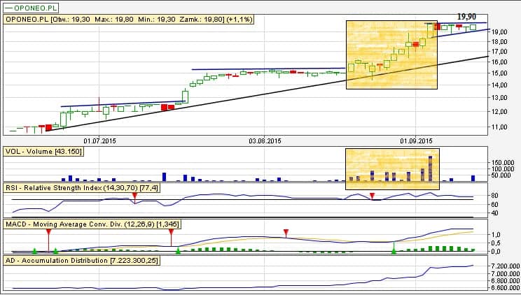The width and height of the screenshot is (521, 295).
Task: Click the leftmost green triangle in MACD panel
Action: click(x=34, y=250)
